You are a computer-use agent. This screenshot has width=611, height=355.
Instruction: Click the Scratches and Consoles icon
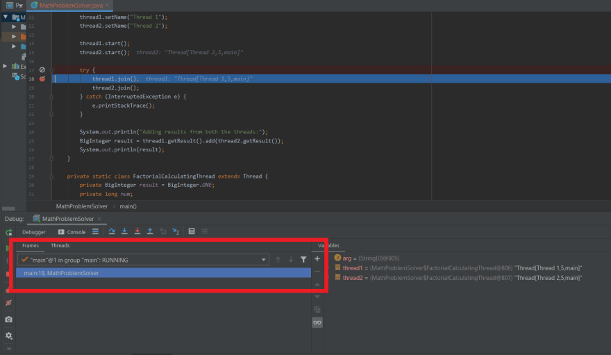(15, 76)
